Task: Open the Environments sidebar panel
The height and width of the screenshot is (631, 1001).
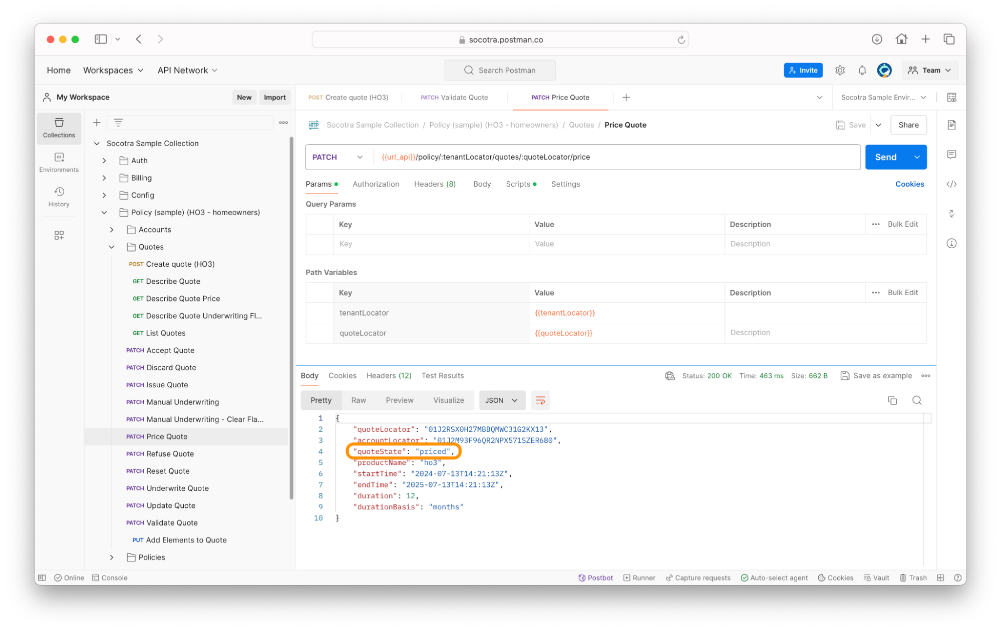Action: 59,162
